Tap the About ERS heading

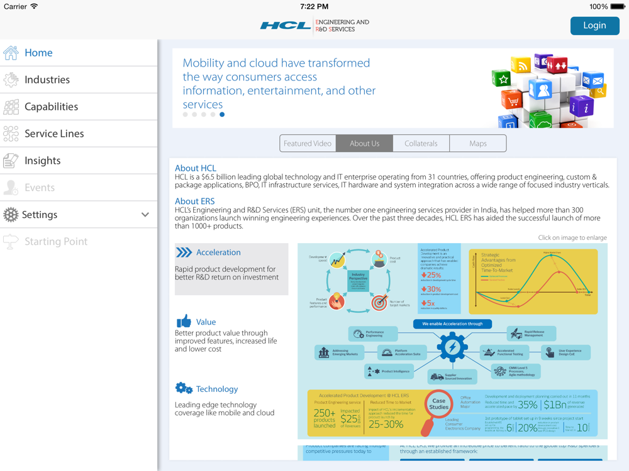pyautogui.click(x=194, y=201)
